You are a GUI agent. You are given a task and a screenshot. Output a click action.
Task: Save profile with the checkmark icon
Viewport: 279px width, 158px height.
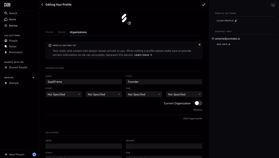204,5
